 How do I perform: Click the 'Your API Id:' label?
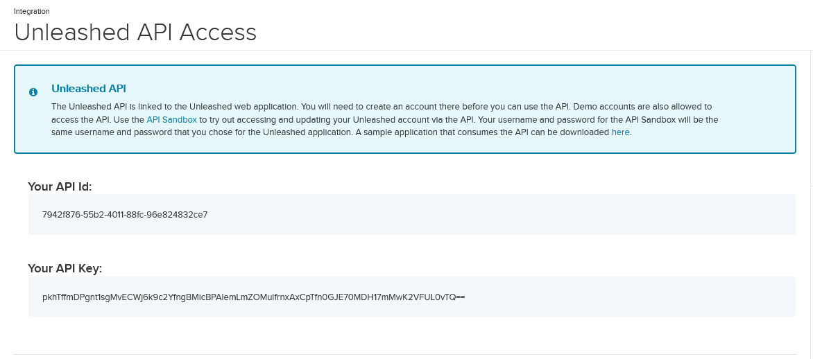[x=60, y=186]
